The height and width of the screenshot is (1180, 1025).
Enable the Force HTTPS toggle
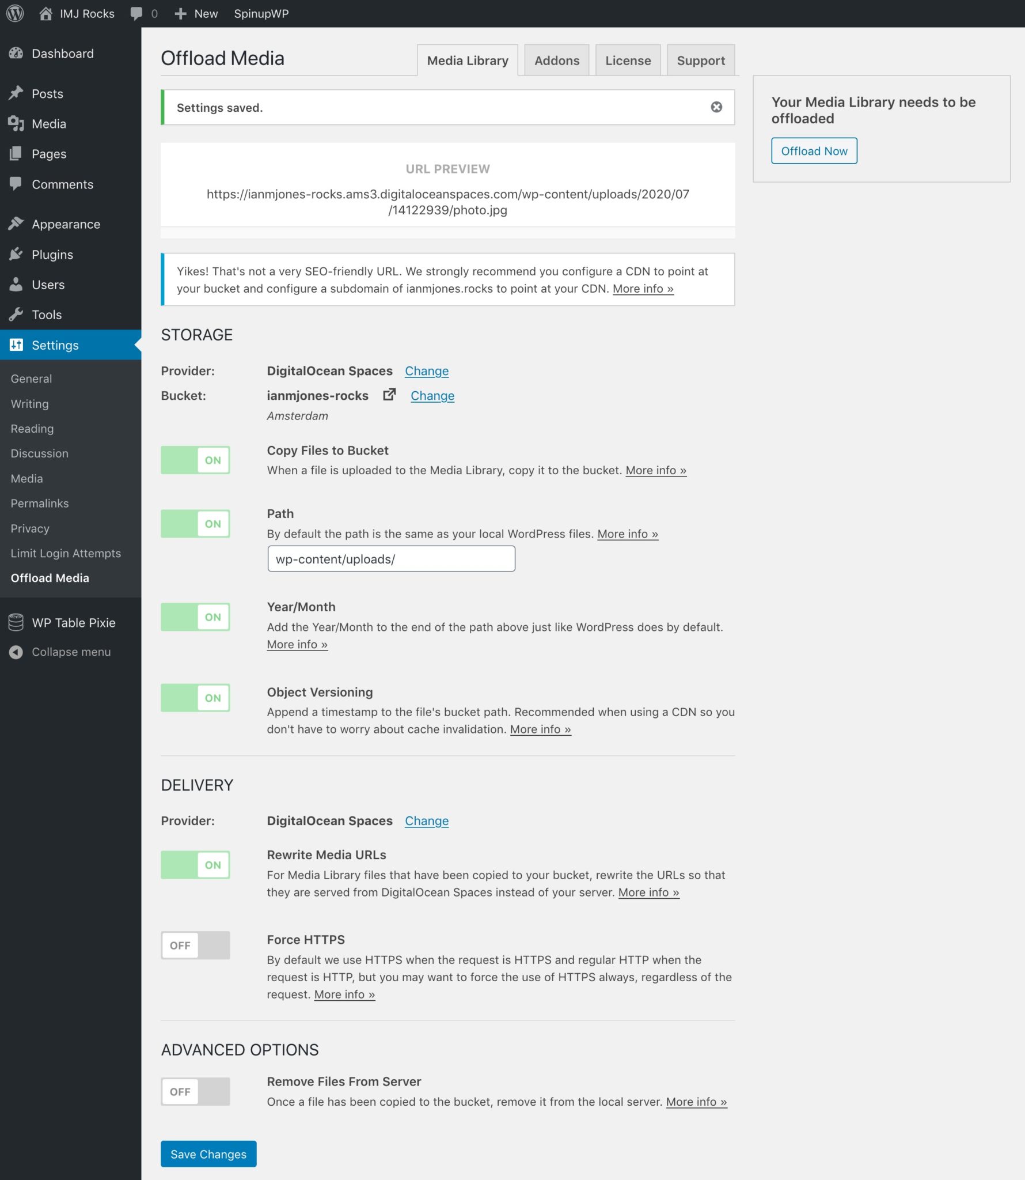pyautogui.click(x=195, y=945)
